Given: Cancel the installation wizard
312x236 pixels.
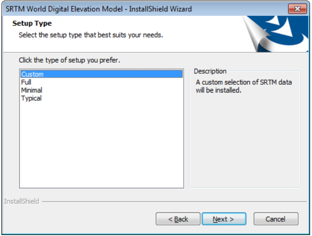Looking at the screenshot, I should pos(275,219).
